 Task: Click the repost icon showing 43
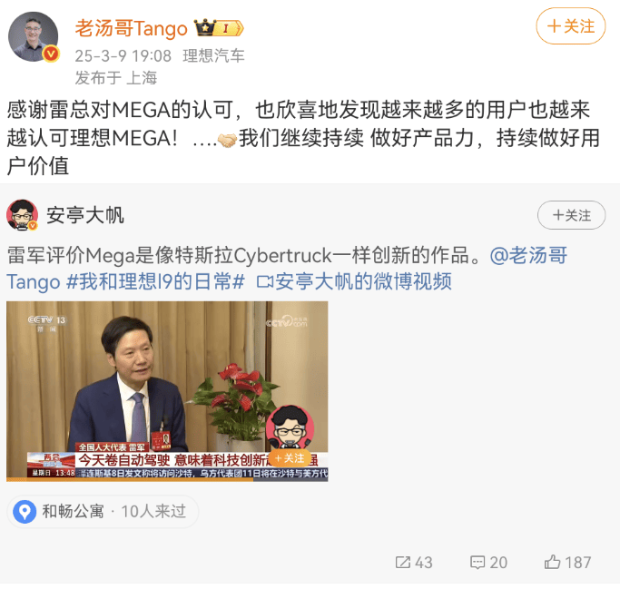coord(402,562)
